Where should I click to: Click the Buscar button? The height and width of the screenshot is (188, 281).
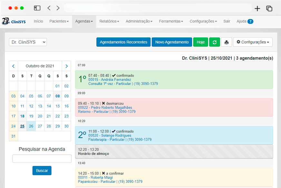42,171
